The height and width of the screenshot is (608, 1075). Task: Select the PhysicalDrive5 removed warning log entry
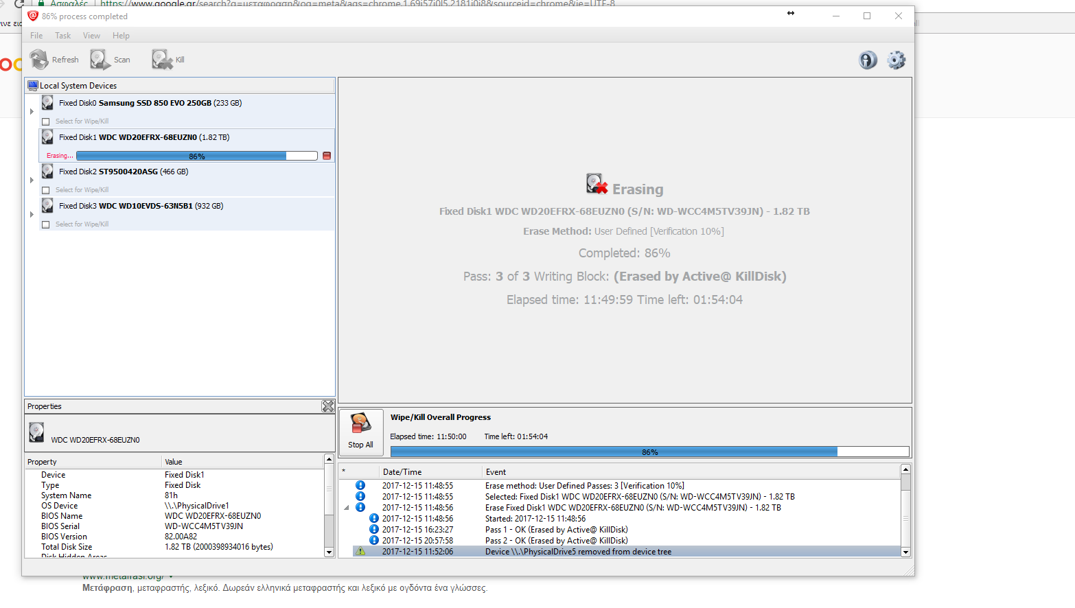click(x=578, y=552)
